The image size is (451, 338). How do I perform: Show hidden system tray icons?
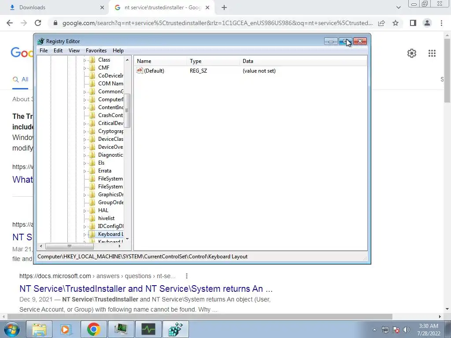click(x=374, y=330)
